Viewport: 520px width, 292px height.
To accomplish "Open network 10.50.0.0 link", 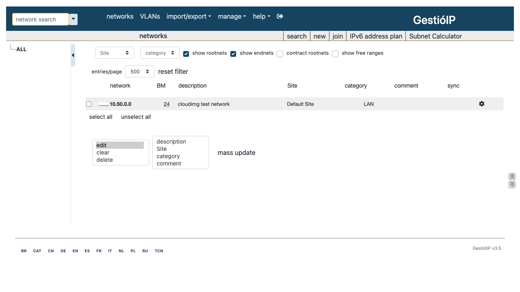I will tap(120, 104).
